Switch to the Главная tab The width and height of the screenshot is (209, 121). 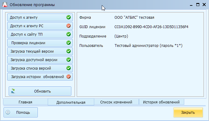25,102
